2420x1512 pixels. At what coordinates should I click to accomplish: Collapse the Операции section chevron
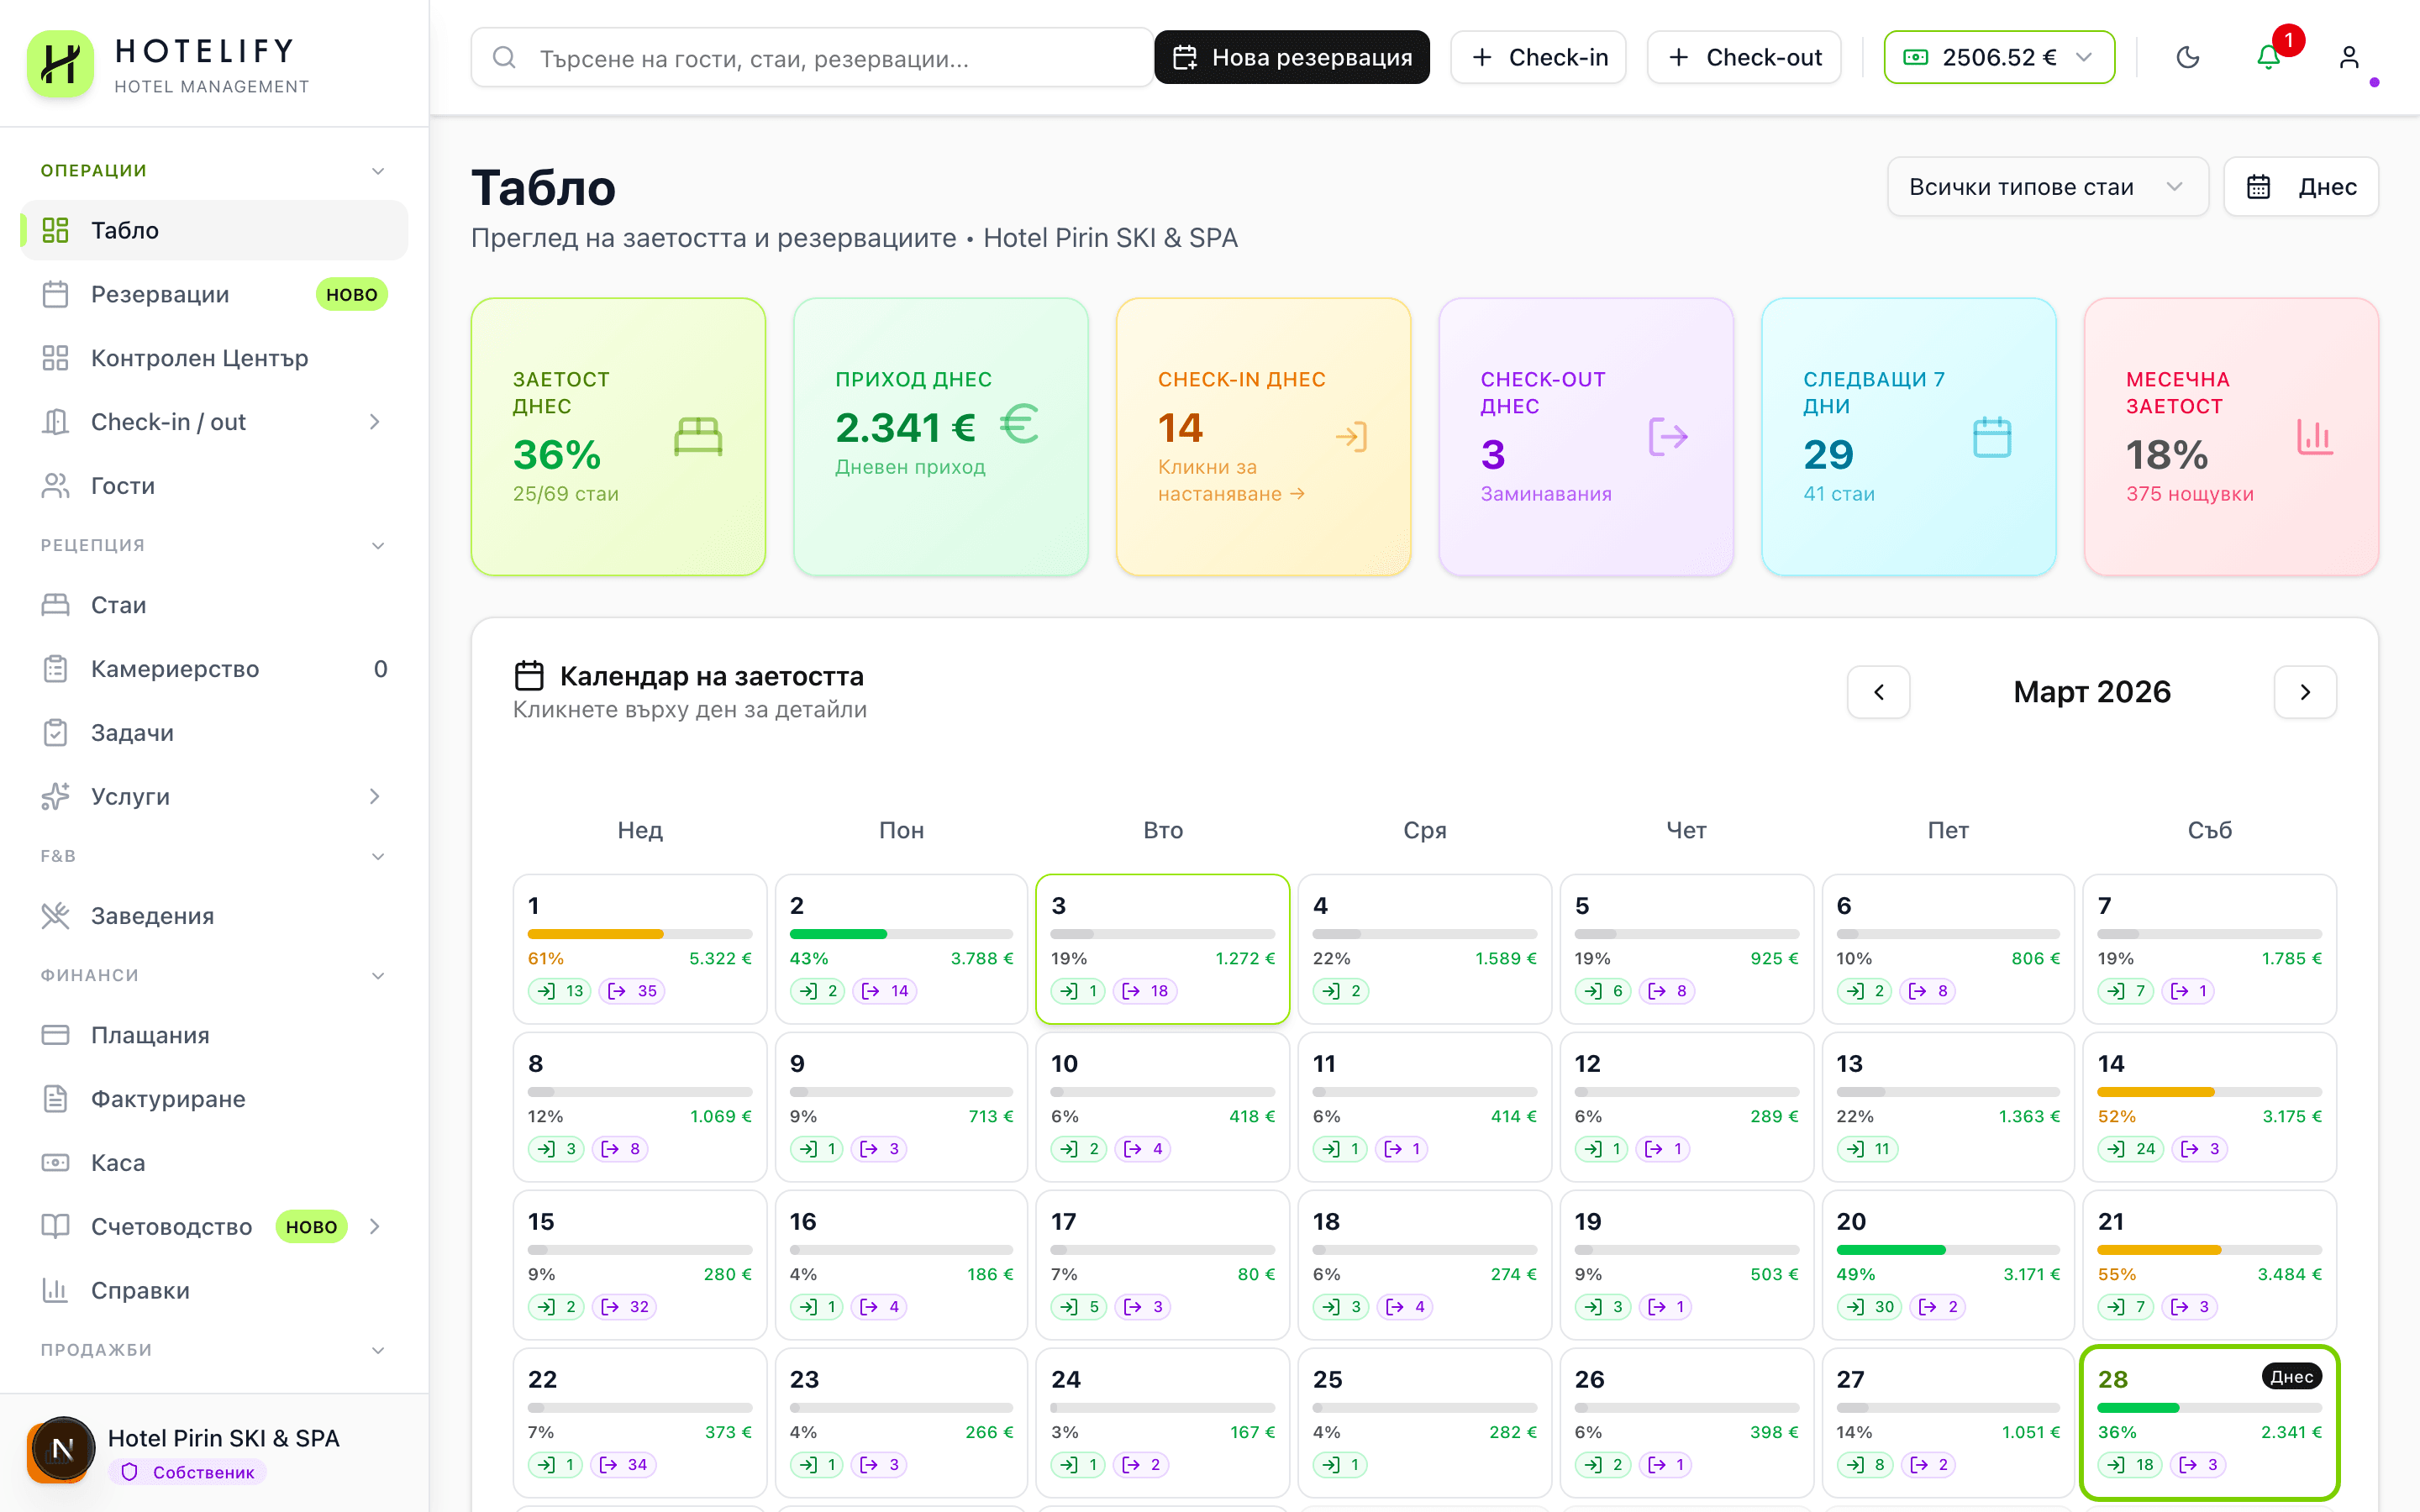[377, 170]
